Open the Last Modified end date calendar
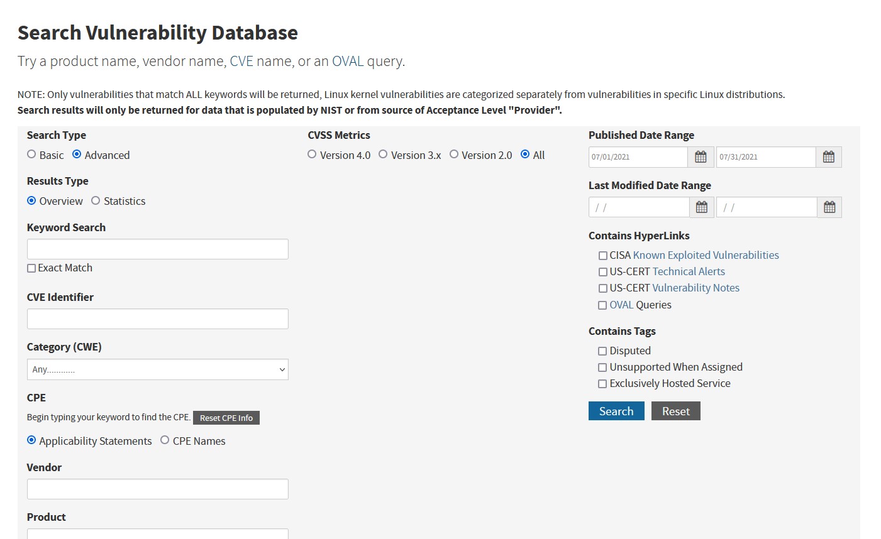 829,207
